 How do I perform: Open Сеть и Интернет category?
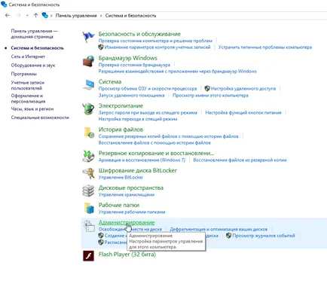point(28,56)
